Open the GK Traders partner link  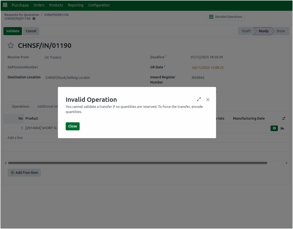[53, 57]
